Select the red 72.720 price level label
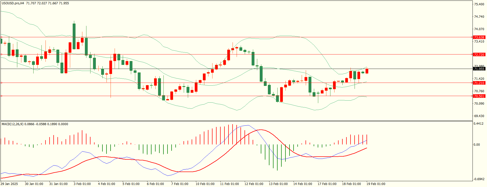 (479, 54)
